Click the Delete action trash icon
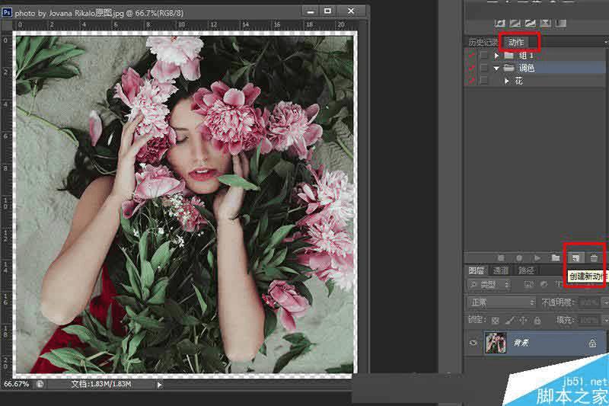609x406 pixels. pos(595,258)
